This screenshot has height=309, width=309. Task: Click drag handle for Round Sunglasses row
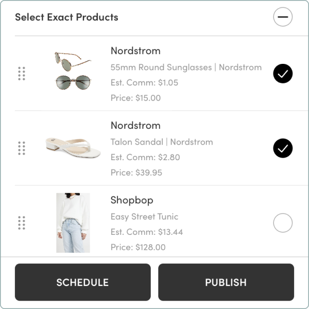(x=22, y=74)
